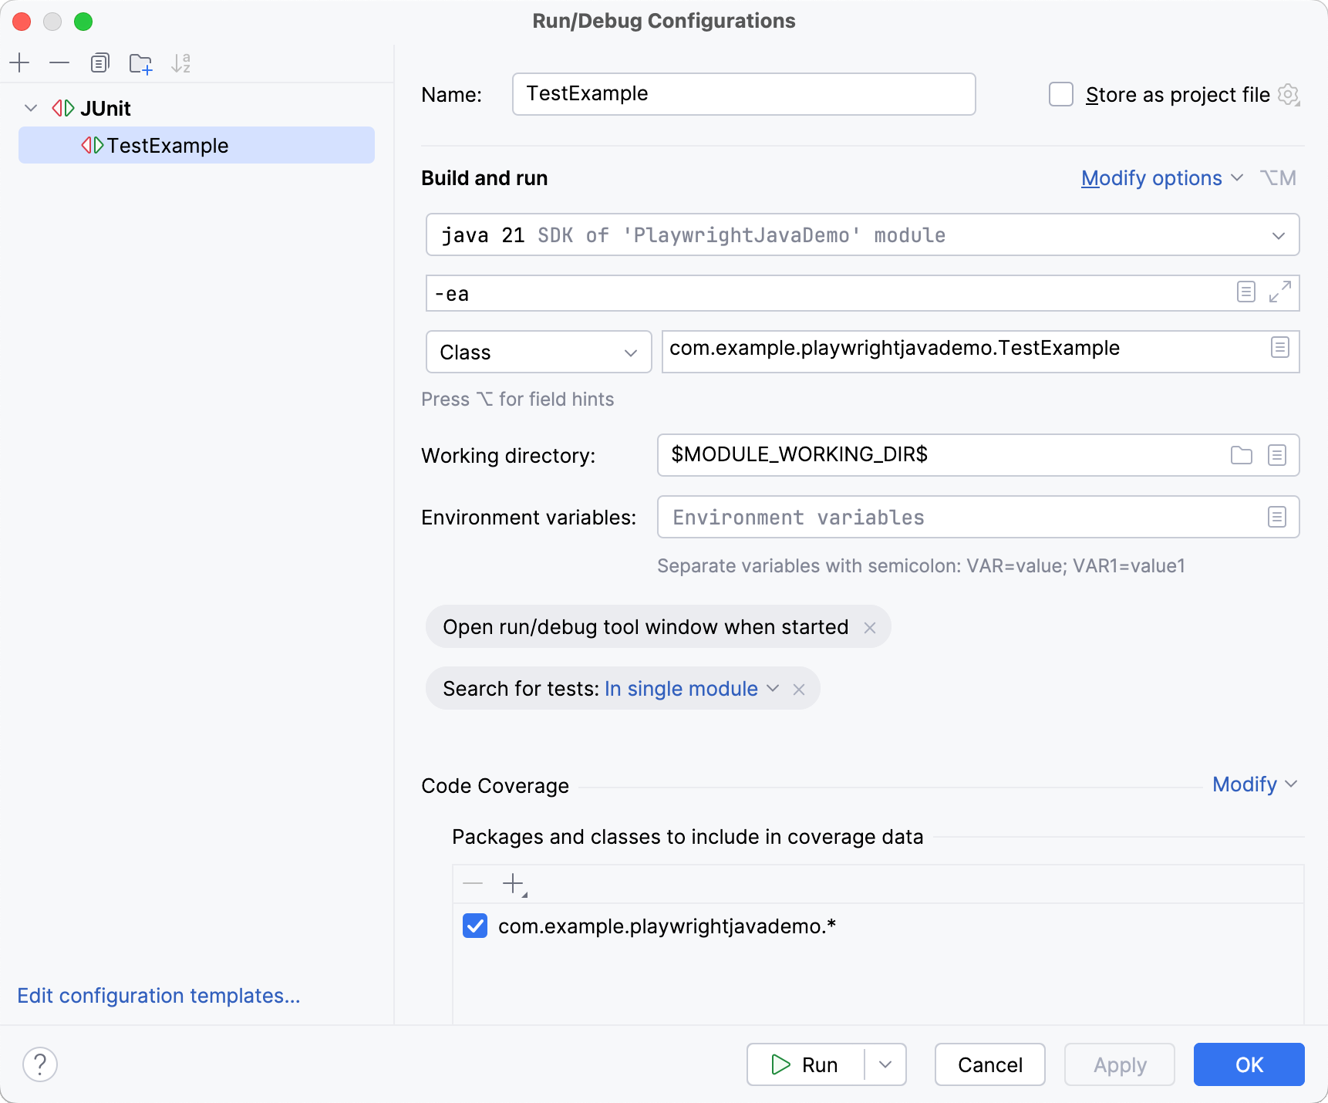Open the environment variables editor
The height and width of the screenshot is (1103, 1328).
[1277, 517]
